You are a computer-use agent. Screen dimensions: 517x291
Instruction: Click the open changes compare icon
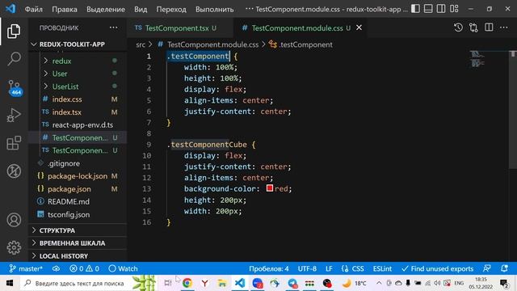tap(473, 27)
